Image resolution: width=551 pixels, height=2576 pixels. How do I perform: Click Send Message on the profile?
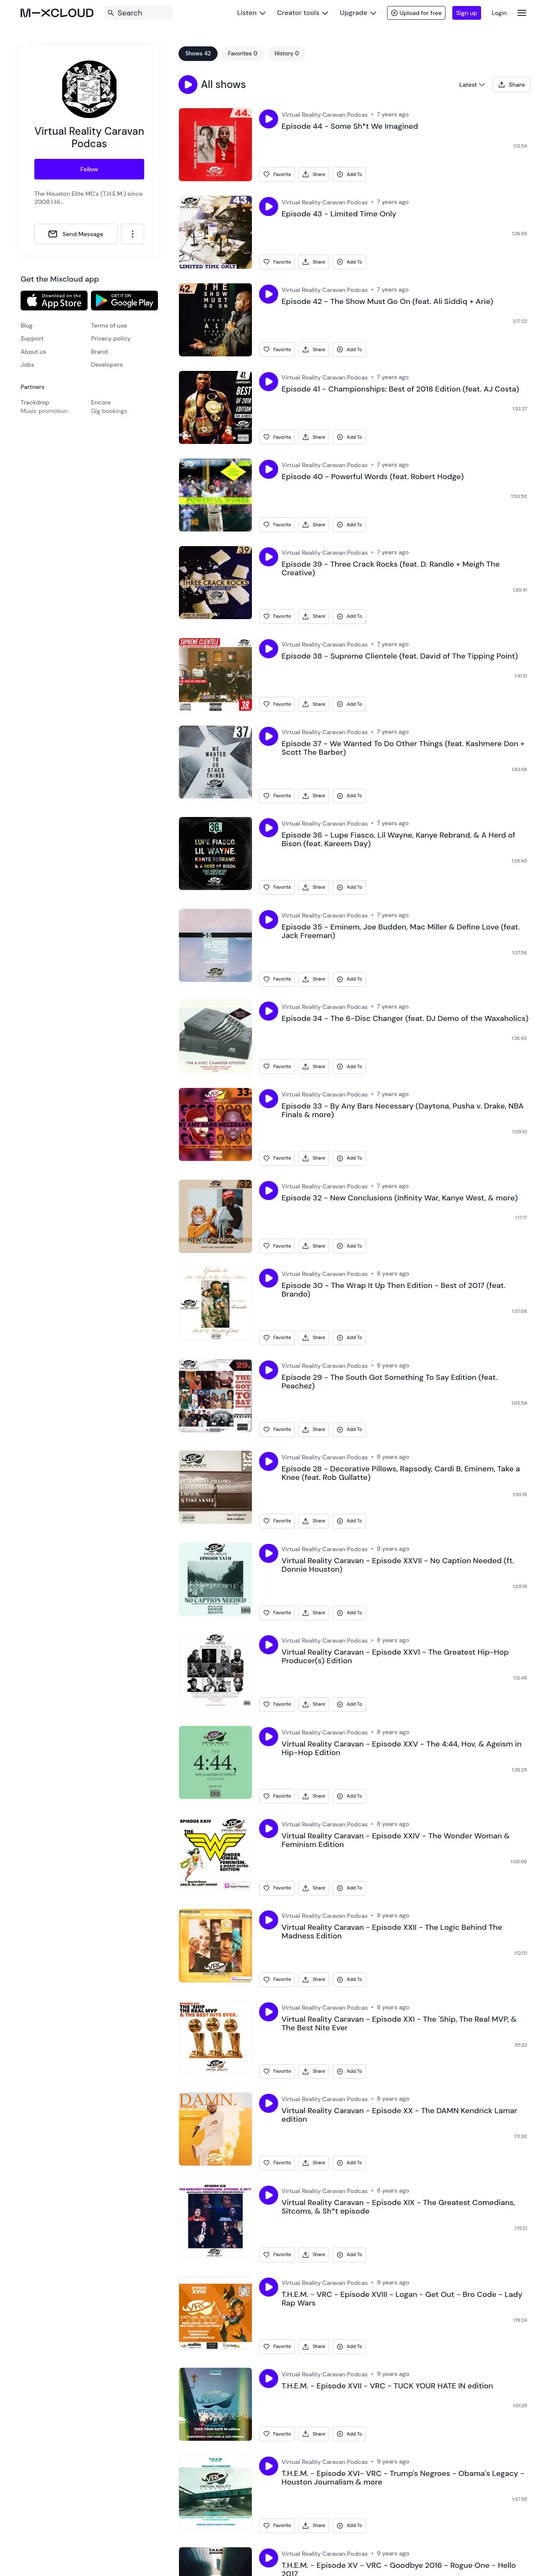point(76,234)
